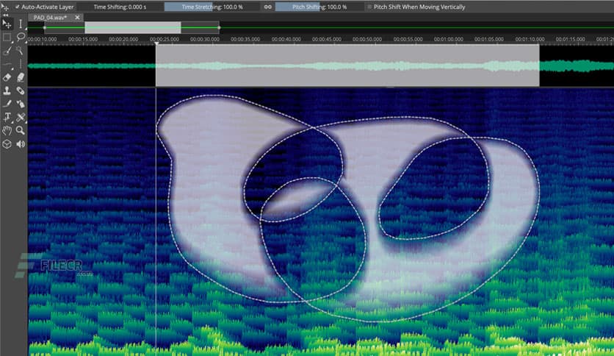Select the Measure/Compass tool
The image size is (614, 356).
click(21, 117)
